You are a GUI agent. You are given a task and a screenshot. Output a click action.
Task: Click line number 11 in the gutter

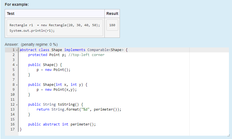13,100
